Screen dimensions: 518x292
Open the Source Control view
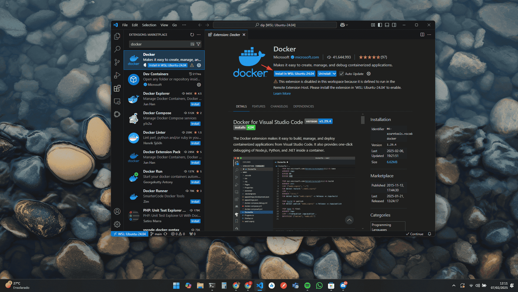point(117,62)
